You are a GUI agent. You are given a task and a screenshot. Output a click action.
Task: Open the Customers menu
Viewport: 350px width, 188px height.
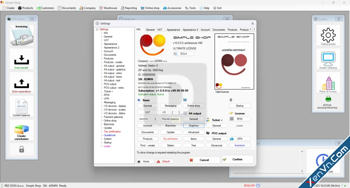45,8
